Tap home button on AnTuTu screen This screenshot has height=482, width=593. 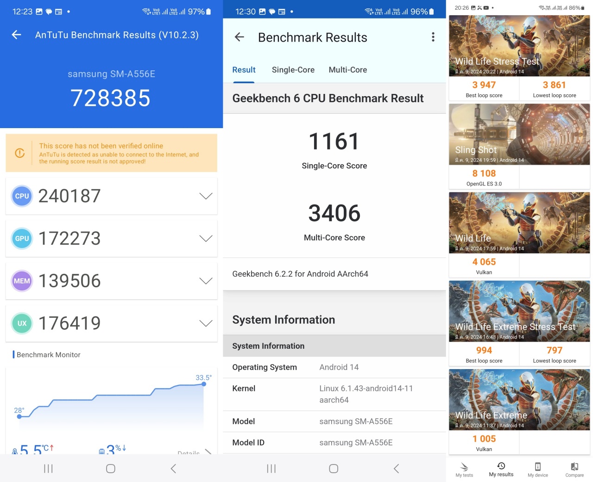[x=111, y=469]
